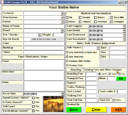This screenshot has height=115, width=128.
Task: Click the Name of Horse input field
Action: point(44,26)
